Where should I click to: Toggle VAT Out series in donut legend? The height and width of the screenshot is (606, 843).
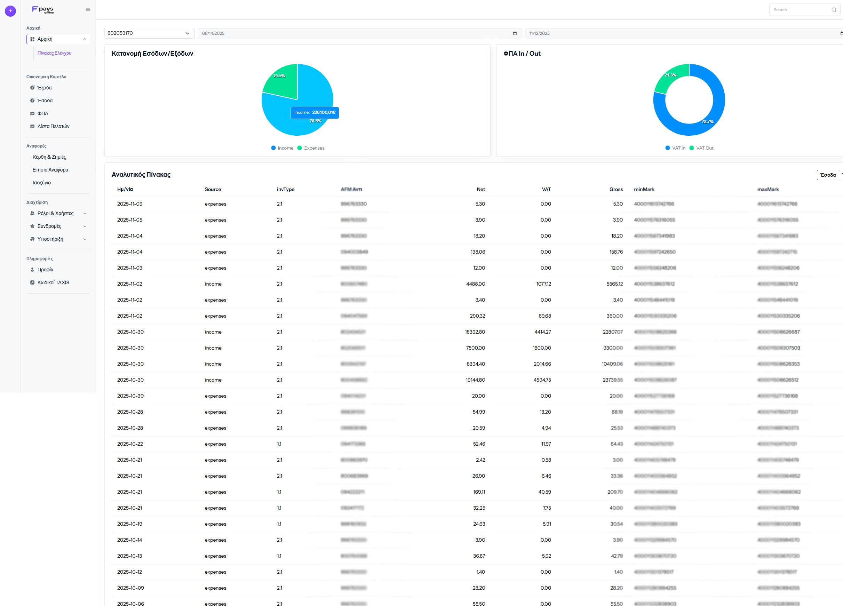point(701,148)
